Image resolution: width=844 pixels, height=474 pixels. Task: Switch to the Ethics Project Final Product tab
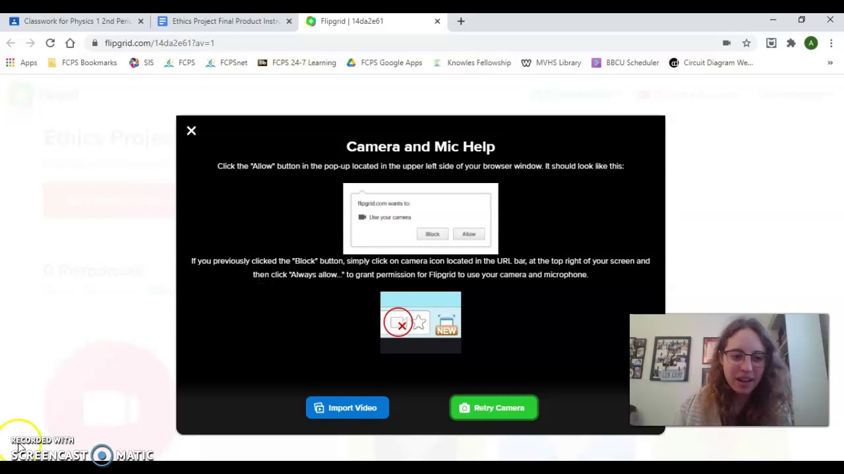pos(226,21)
